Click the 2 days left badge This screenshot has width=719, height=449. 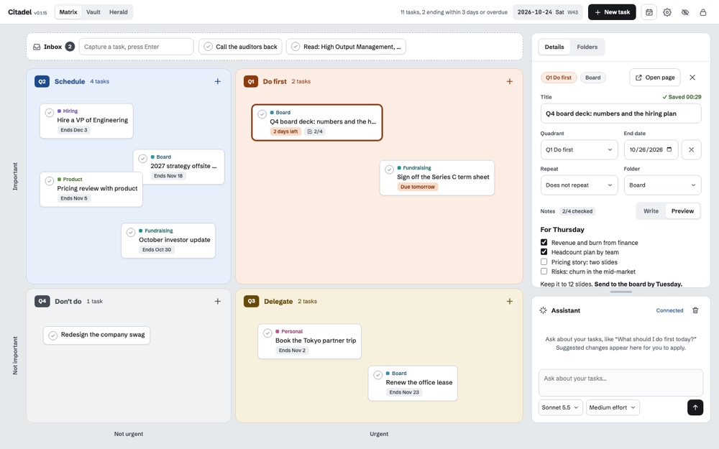coord(285,131)
